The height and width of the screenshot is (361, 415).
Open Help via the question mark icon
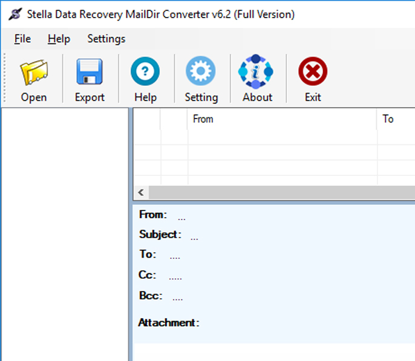145,71
